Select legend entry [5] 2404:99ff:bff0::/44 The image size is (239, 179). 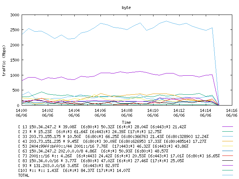click(103, 146)
